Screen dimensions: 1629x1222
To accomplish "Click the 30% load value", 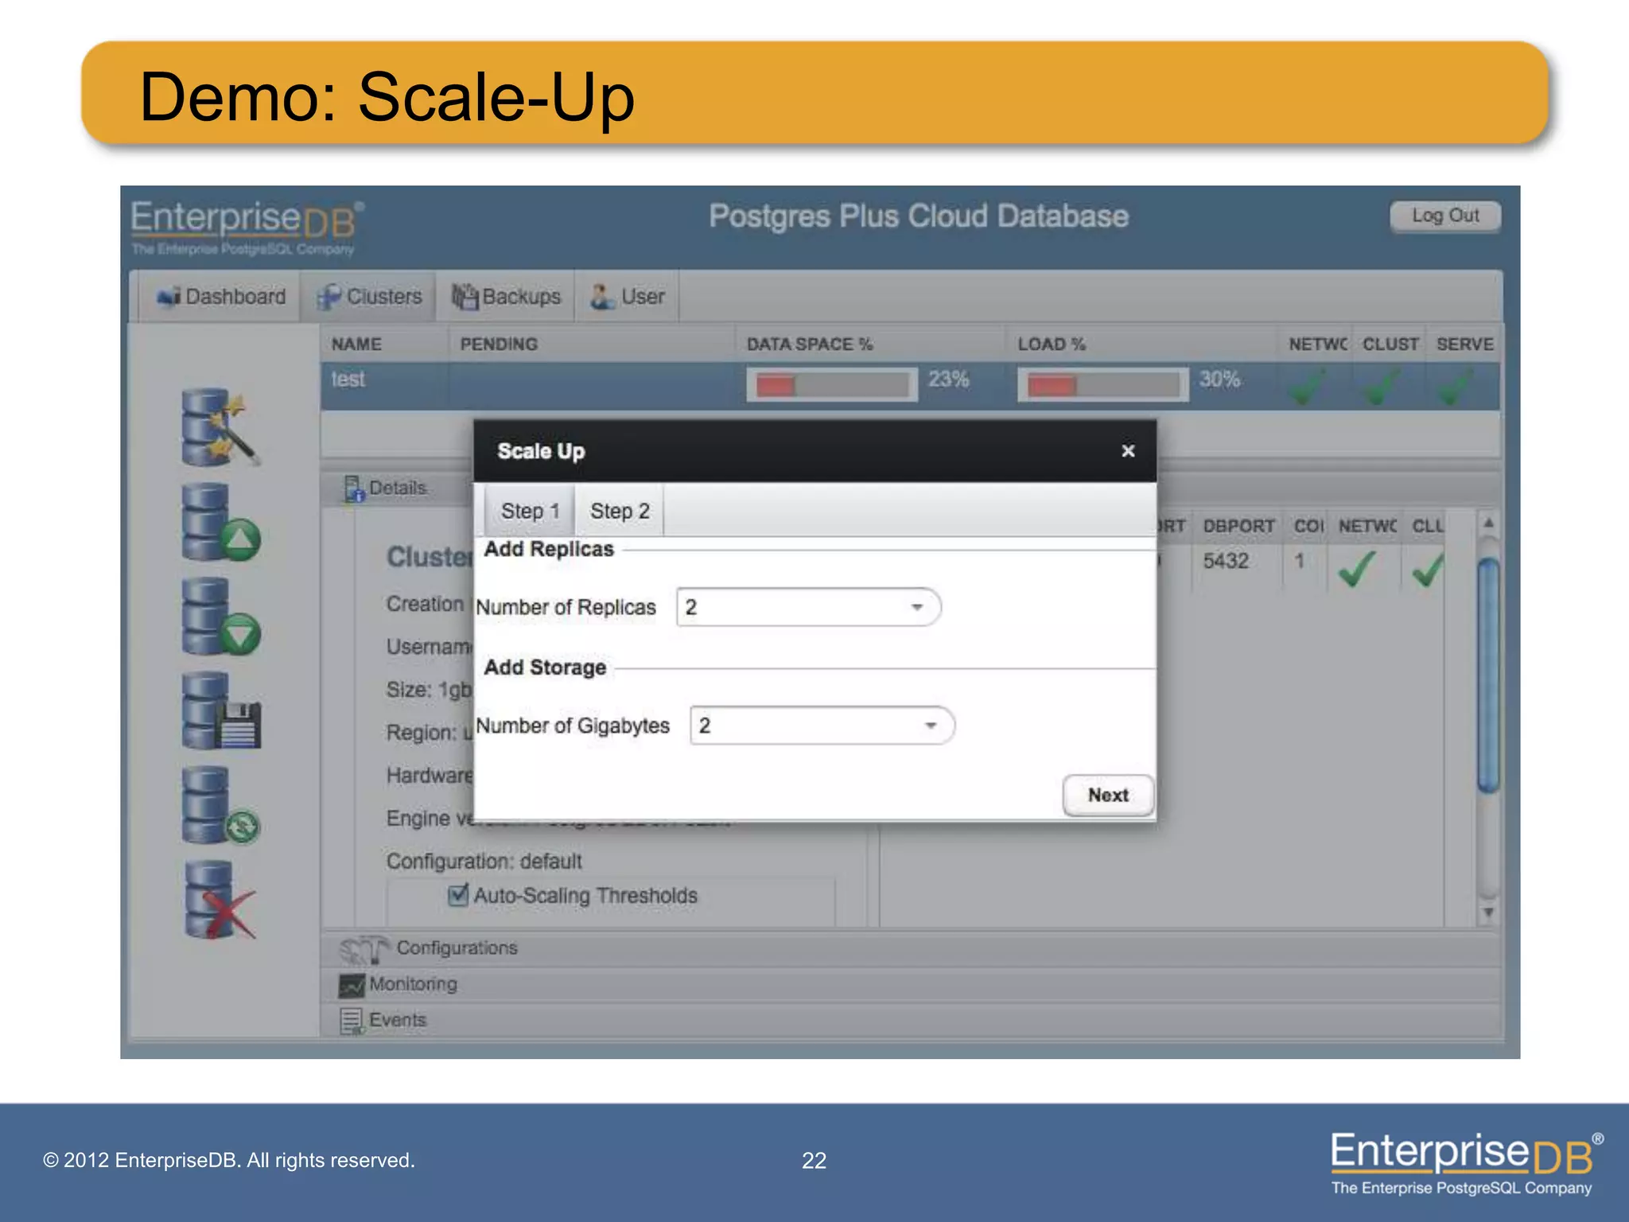I will click(x=1220, y=379).
